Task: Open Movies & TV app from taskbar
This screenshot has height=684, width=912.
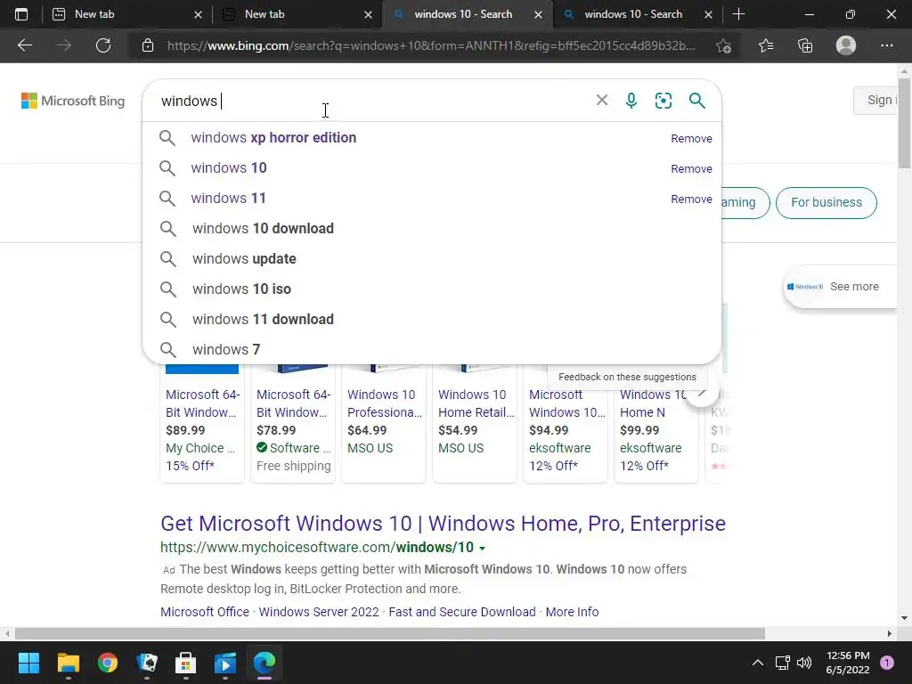Action: [x=225, y=663]
